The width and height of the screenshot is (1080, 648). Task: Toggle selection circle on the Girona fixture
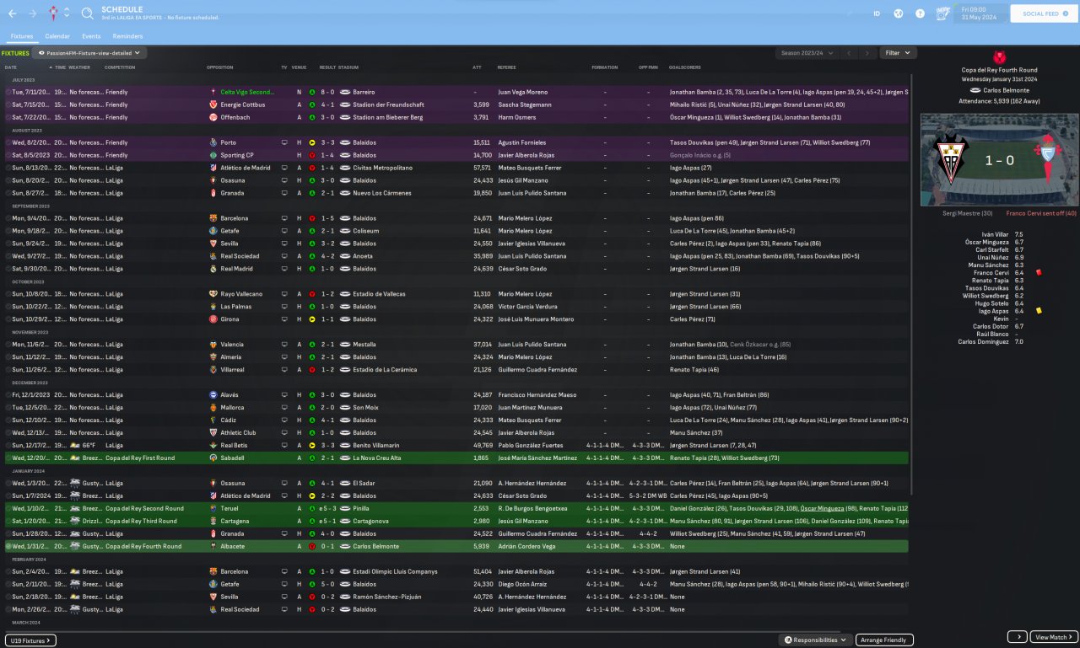pos(8,319)
